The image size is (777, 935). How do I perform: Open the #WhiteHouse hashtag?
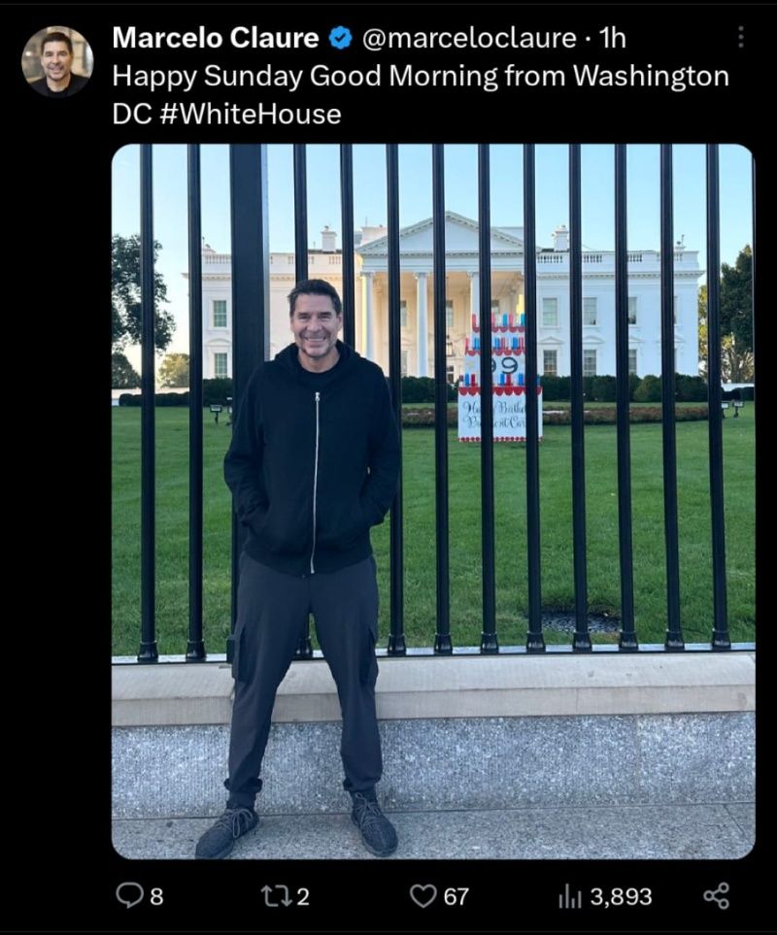251,114
